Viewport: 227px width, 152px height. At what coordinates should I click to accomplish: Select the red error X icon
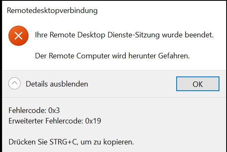(x=18, y=36)
